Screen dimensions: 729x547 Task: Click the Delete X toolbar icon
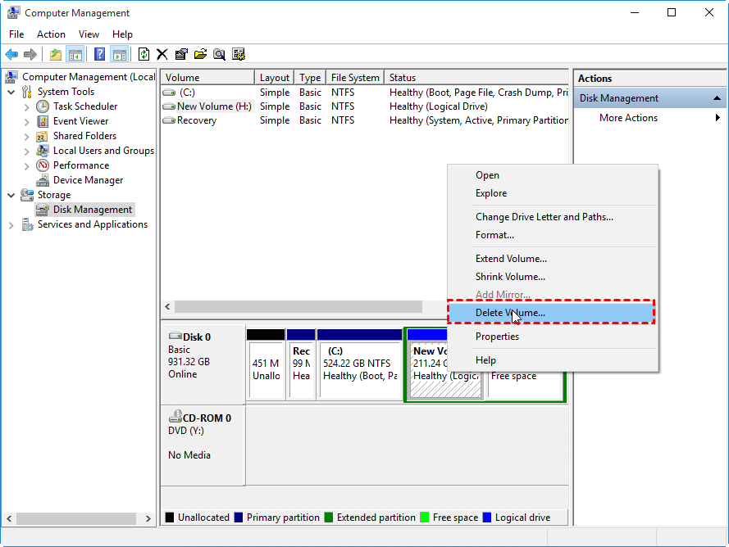(162, 54)
